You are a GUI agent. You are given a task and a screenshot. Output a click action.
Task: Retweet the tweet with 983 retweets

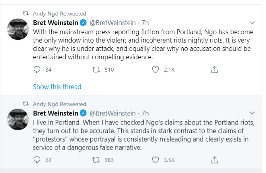(97, 160)
